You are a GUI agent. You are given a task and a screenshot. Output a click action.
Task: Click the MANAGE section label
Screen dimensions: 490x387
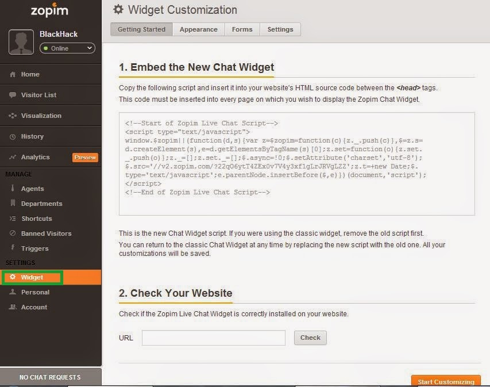(19, 174)
